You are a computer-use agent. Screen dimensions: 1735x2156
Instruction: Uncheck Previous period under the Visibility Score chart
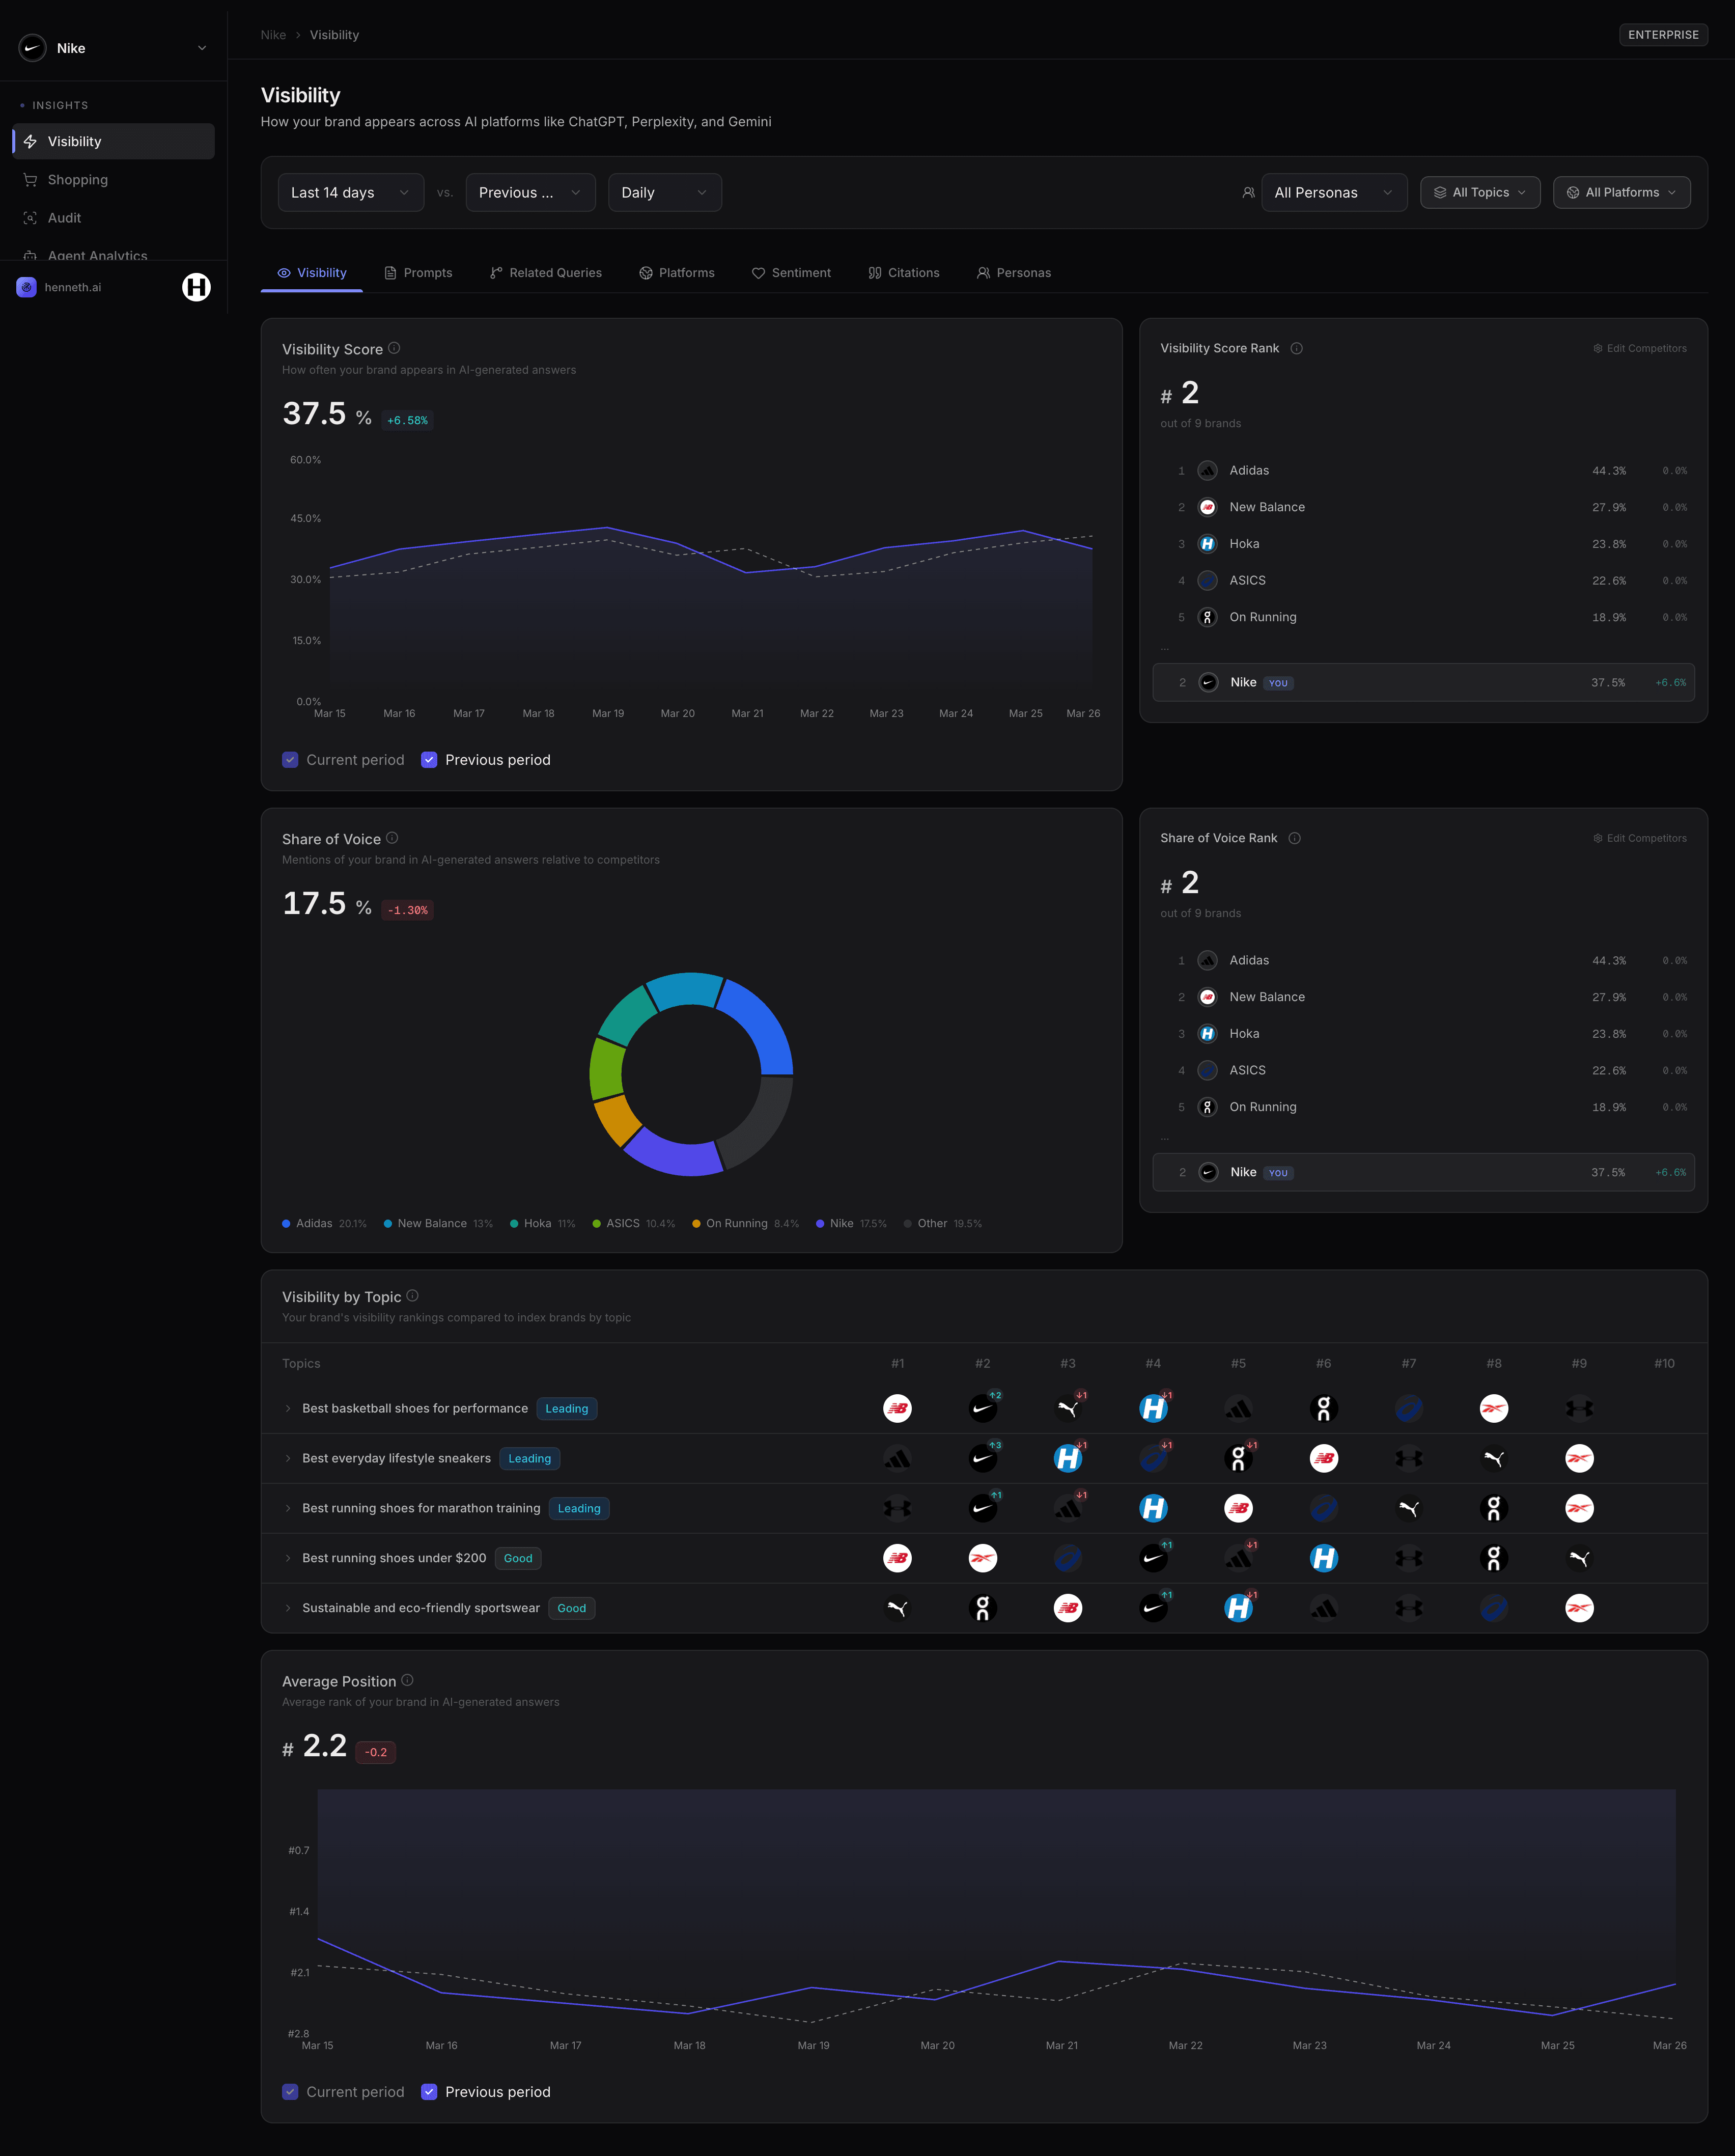coord(430,760)
